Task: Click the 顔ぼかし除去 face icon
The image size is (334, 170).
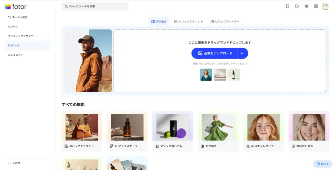Action: pyautogui.click(x=293, y=146)
